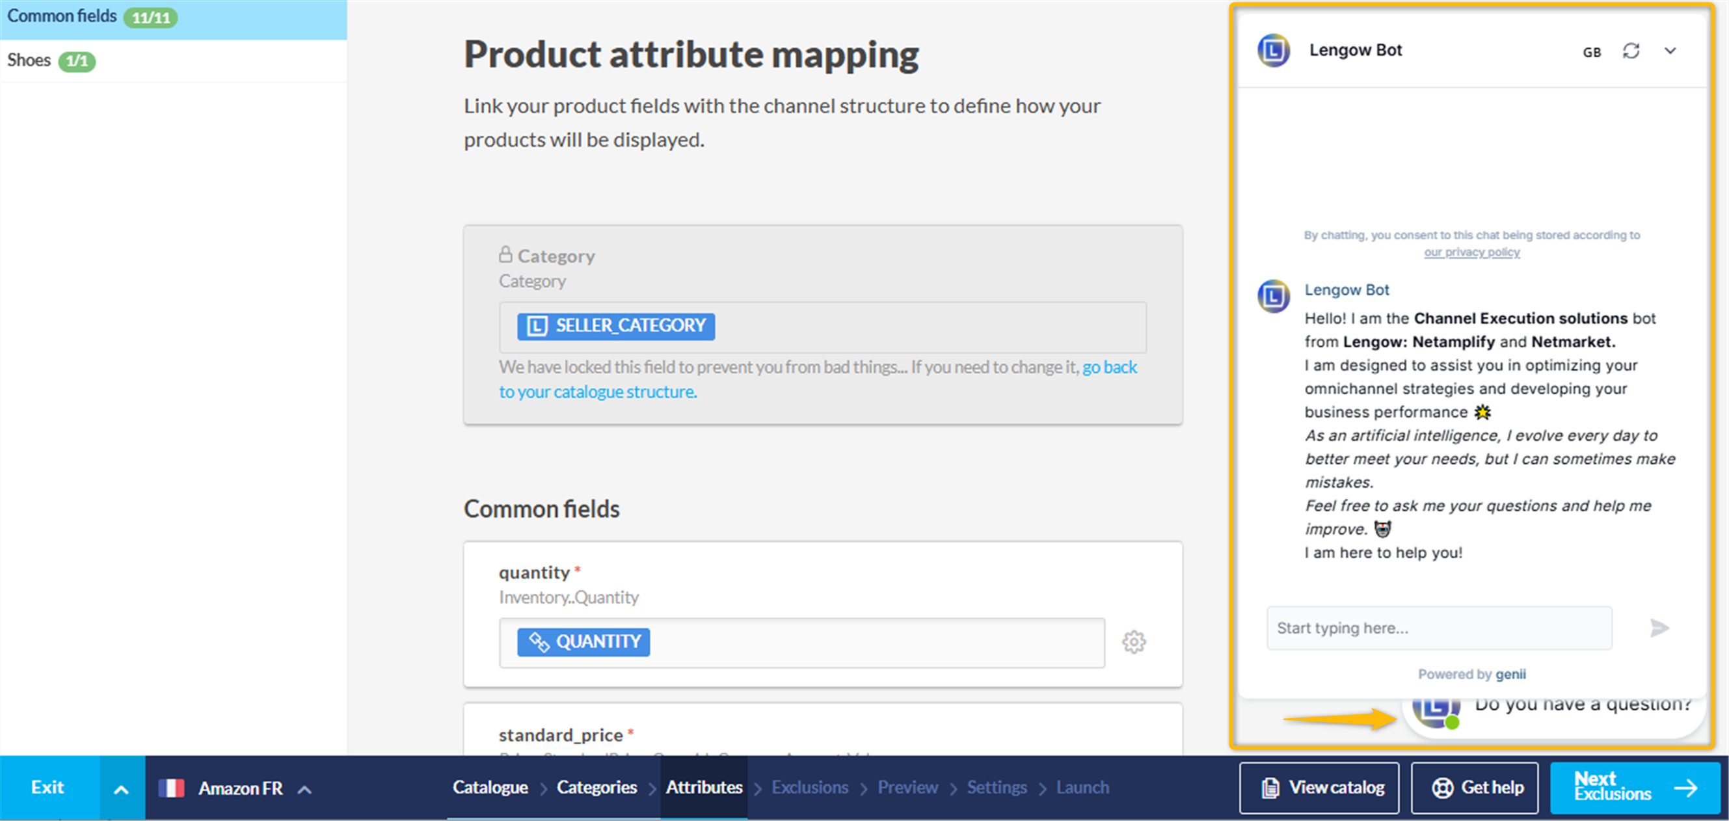Click the Lengow Bot avatar in chat header
Viewport: 1729px width, 821px height.
(1273, 51)
